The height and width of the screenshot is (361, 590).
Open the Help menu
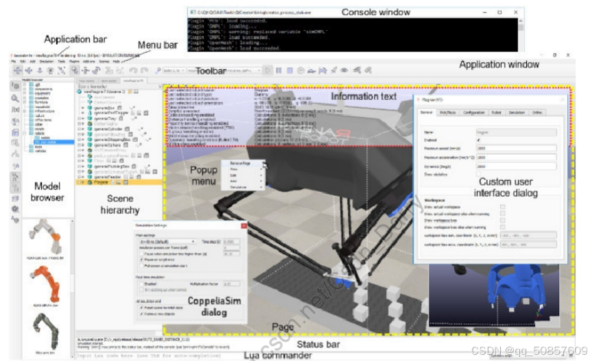click(116, 61)
